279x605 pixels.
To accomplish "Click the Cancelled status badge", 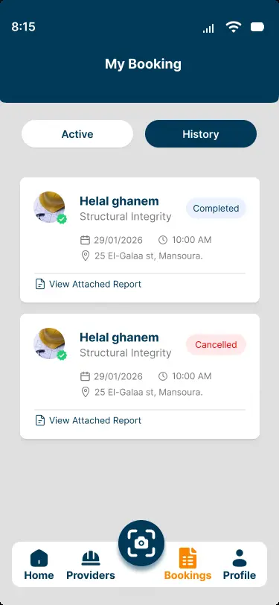I will point(216,344).
